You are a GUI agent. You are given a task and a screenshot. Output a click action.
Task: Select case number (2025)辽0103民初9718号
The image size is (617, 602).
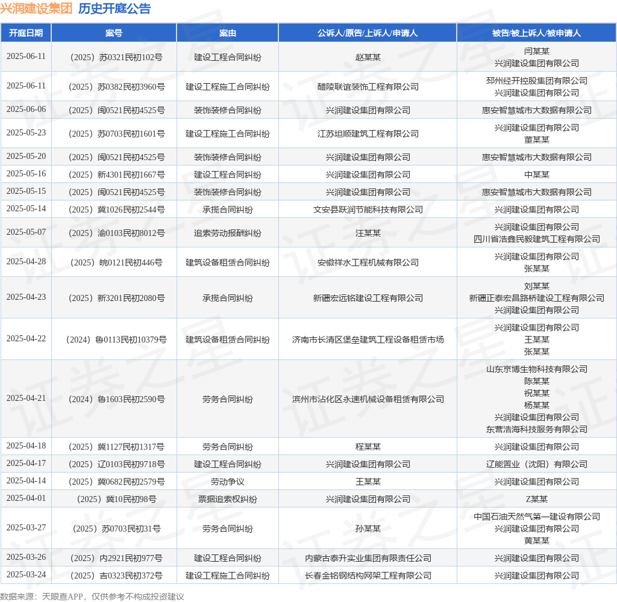pyautogui.click(x=114, y=464)
